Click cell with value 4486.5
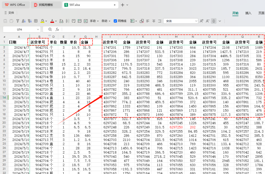 click(226, 56)
